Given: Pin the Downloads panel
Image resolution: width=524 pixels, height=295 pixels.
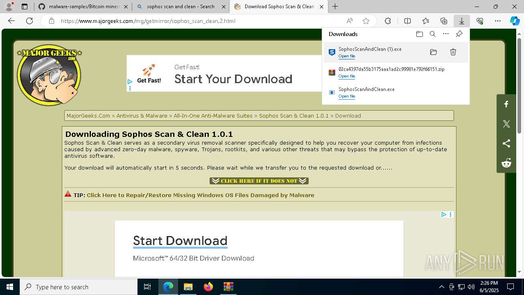Looking at the screenshot, I should click(x=459, y=34).
